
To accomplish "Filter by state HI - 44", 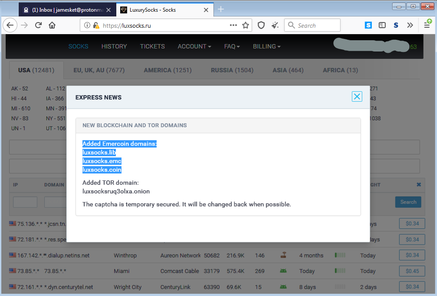I will pyautogui.click(x=19, y=99).
